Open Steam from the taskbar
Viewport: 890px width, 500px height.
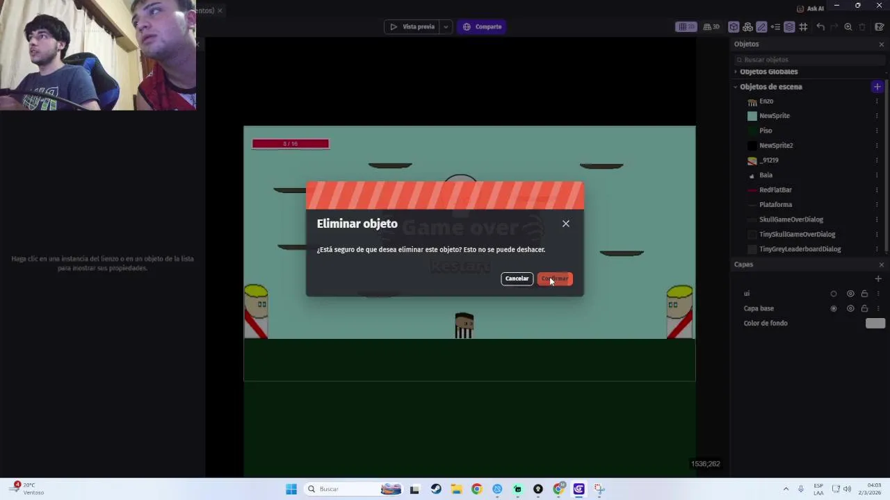(436, 489)
